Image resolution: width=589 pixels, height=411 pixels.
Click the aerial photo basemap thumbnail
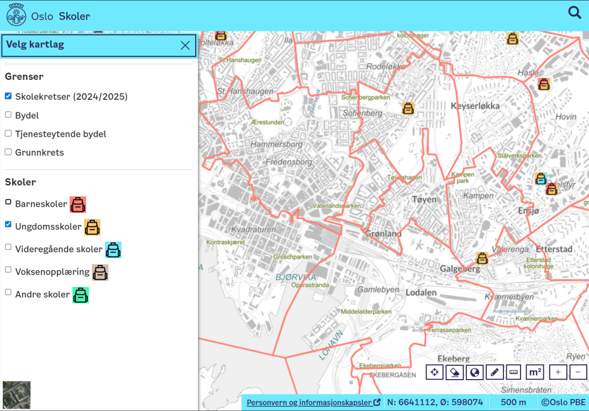pos(17,395)
